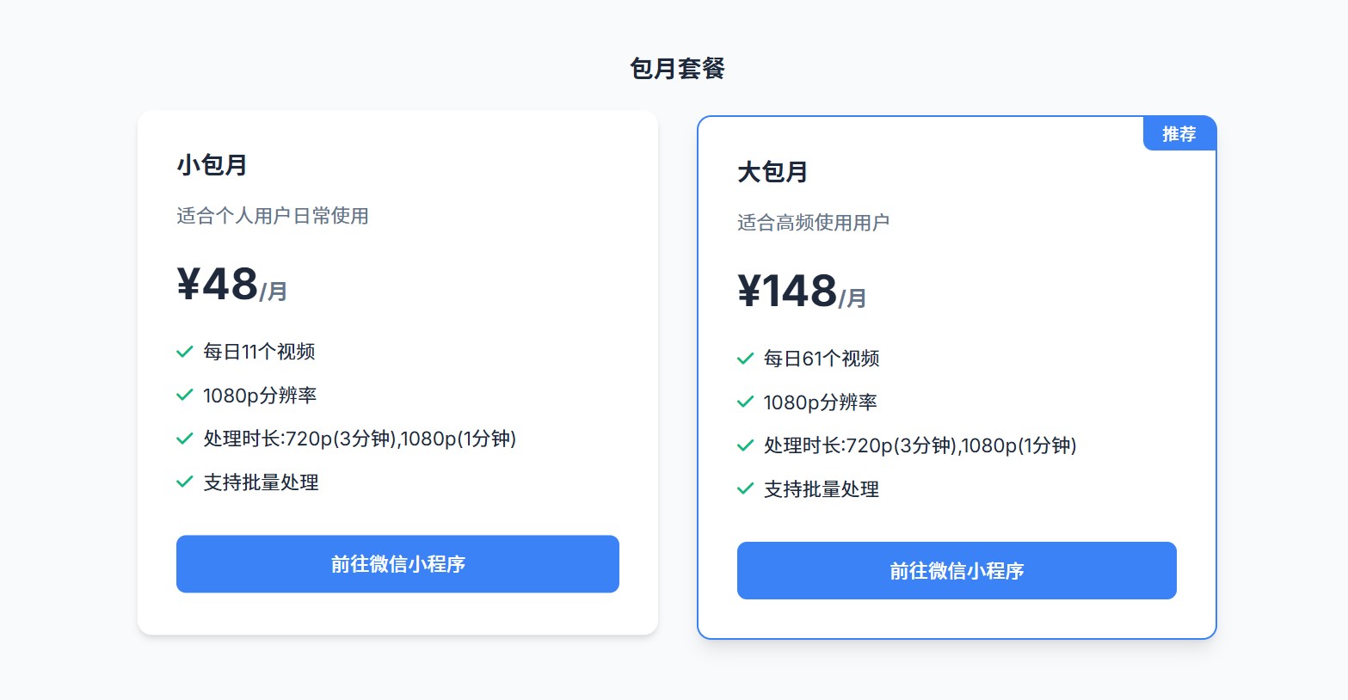Click the checkmark beside 支持批量处理 in 大包月

click(x=745, y=489)
